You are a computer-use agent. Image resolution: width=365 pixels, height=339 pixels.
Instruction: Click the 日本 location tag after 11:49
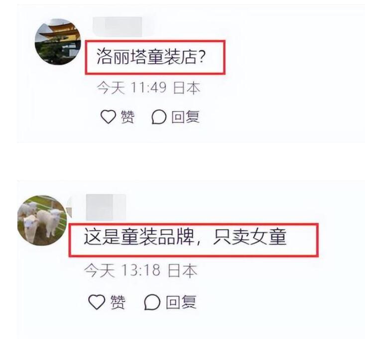click(187, 88)
